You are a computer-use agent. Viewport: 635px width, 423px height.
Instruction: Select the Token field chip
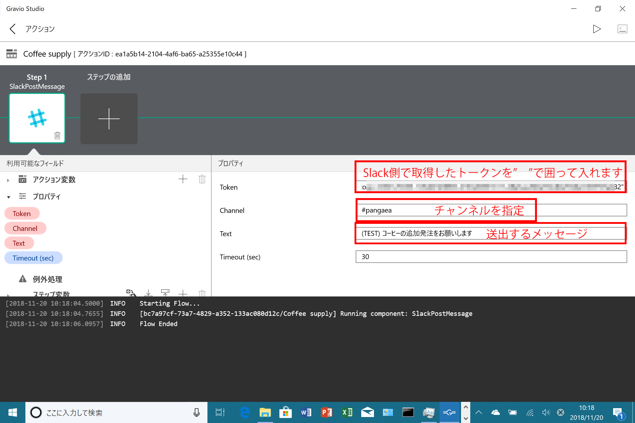point(22,214)
